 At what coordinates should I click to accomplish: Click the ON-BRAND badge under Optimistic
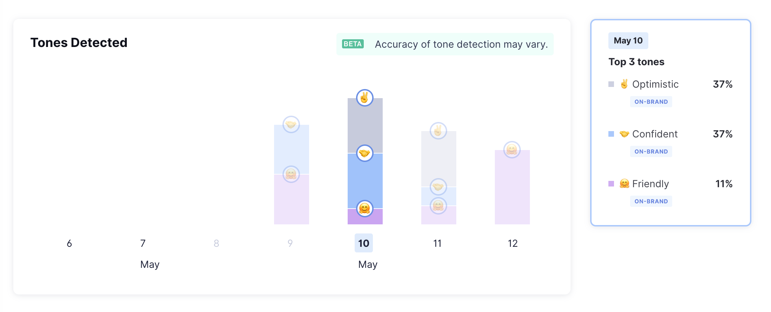click(x=651, y=102)
